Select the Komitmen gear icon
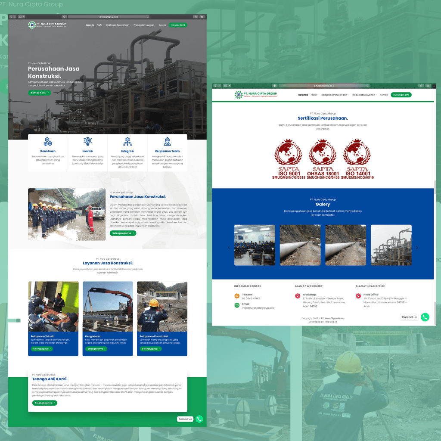 coord(48,140)
